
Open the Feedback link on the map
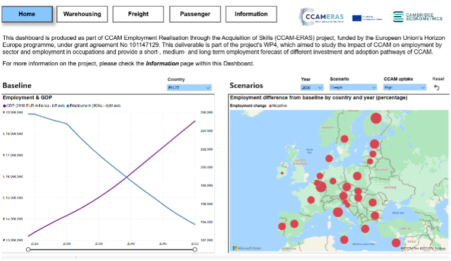440,249
